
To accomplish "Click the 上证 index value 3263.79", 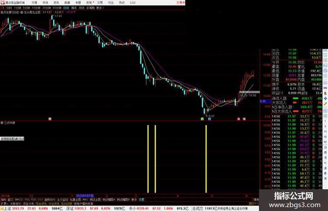I will (x=18, y=209).
